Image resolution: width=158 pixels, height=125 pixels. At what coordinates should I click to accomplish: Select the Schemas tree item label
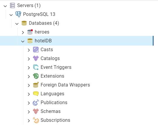[51, 111]
